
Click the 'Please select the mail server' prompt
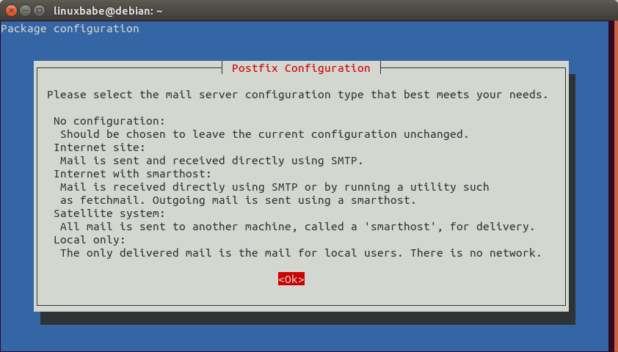297,95
